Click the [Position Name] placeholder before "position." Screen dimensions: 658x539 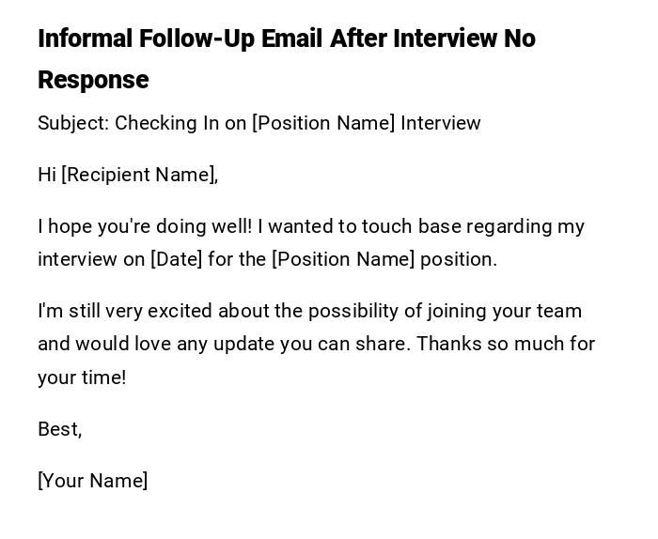[x=343, y=259]
